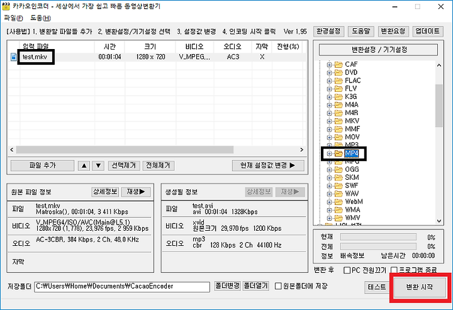453x310 pixels.
Task: Click the SWF folder icon
Action: (338, 185)
